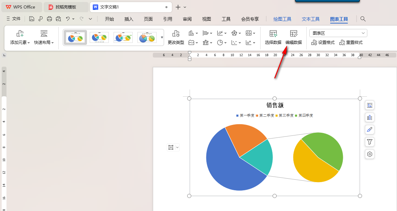397x211 pixels.
Task: Switch to the 引用 tab
Action: click(167, 19)
